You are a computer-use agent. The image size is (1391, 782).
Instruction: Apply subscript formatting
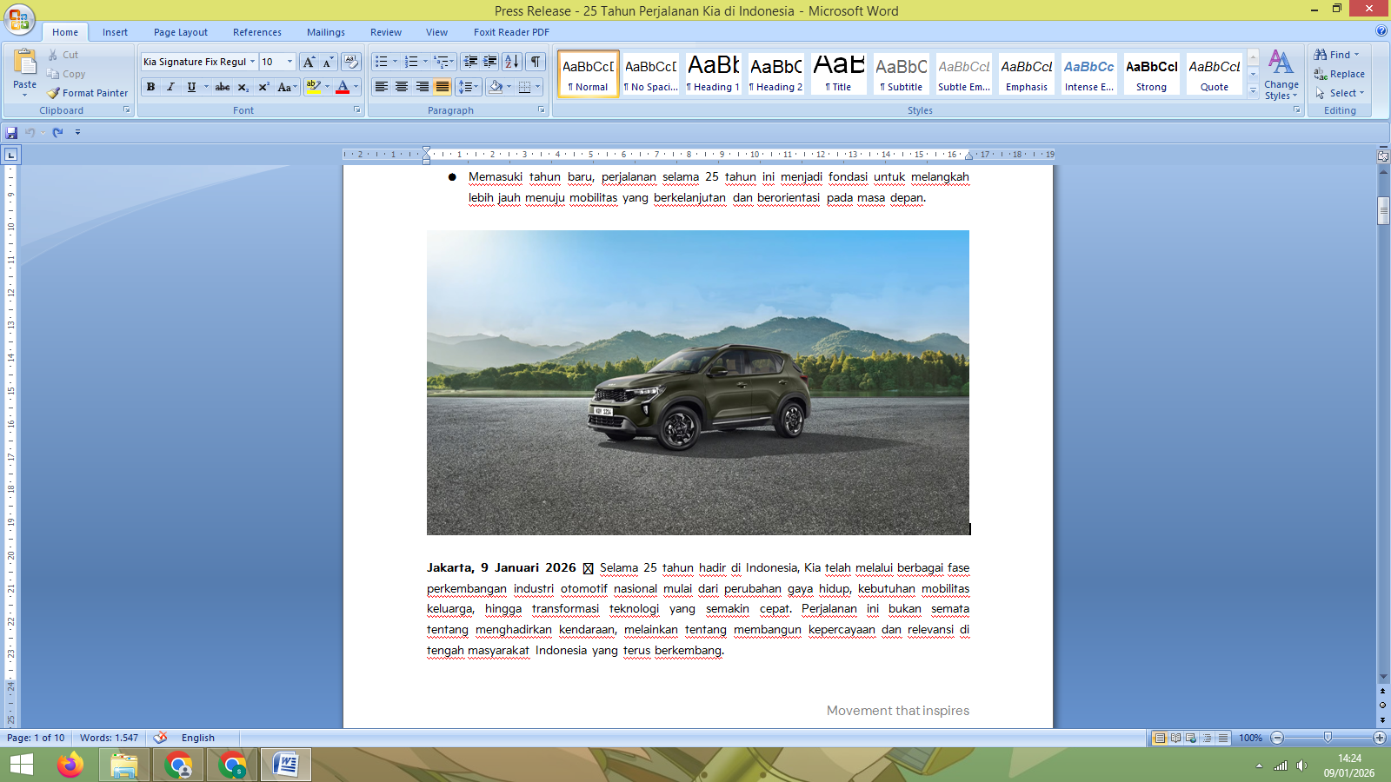(243, 87)
